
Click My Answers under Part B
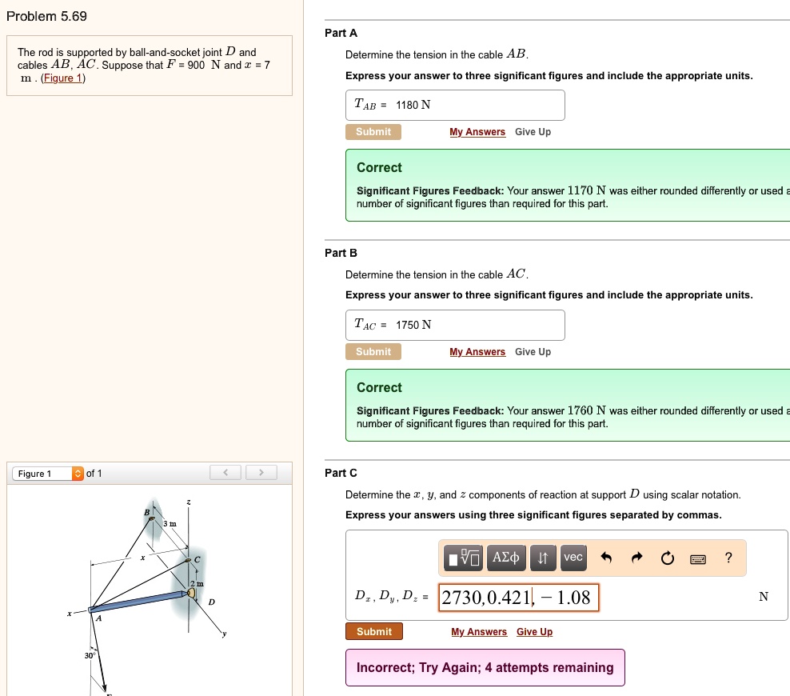477,351
